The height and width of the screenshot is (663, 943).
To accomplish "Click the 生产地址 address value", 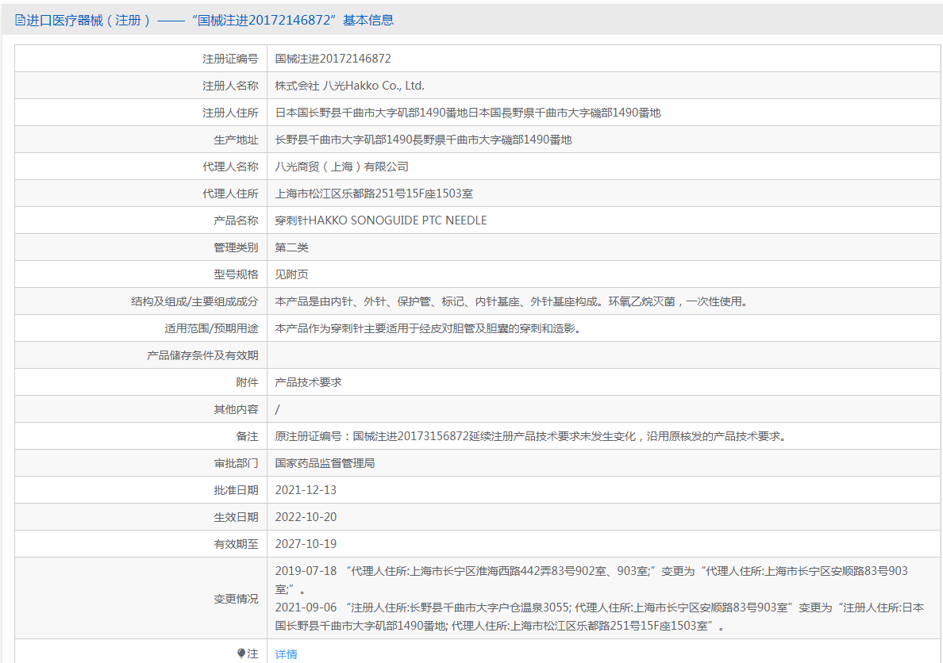I will tap(423, 140).
